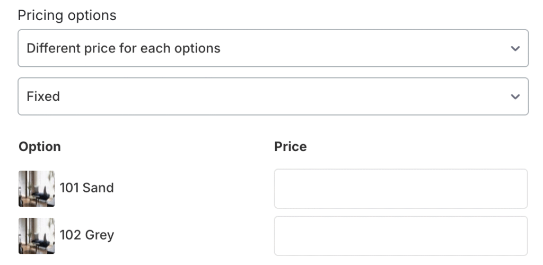The height and width of the screenshot is (265, 543).
Task: Click the "101 Sand" option name
Action: (86, 188)
